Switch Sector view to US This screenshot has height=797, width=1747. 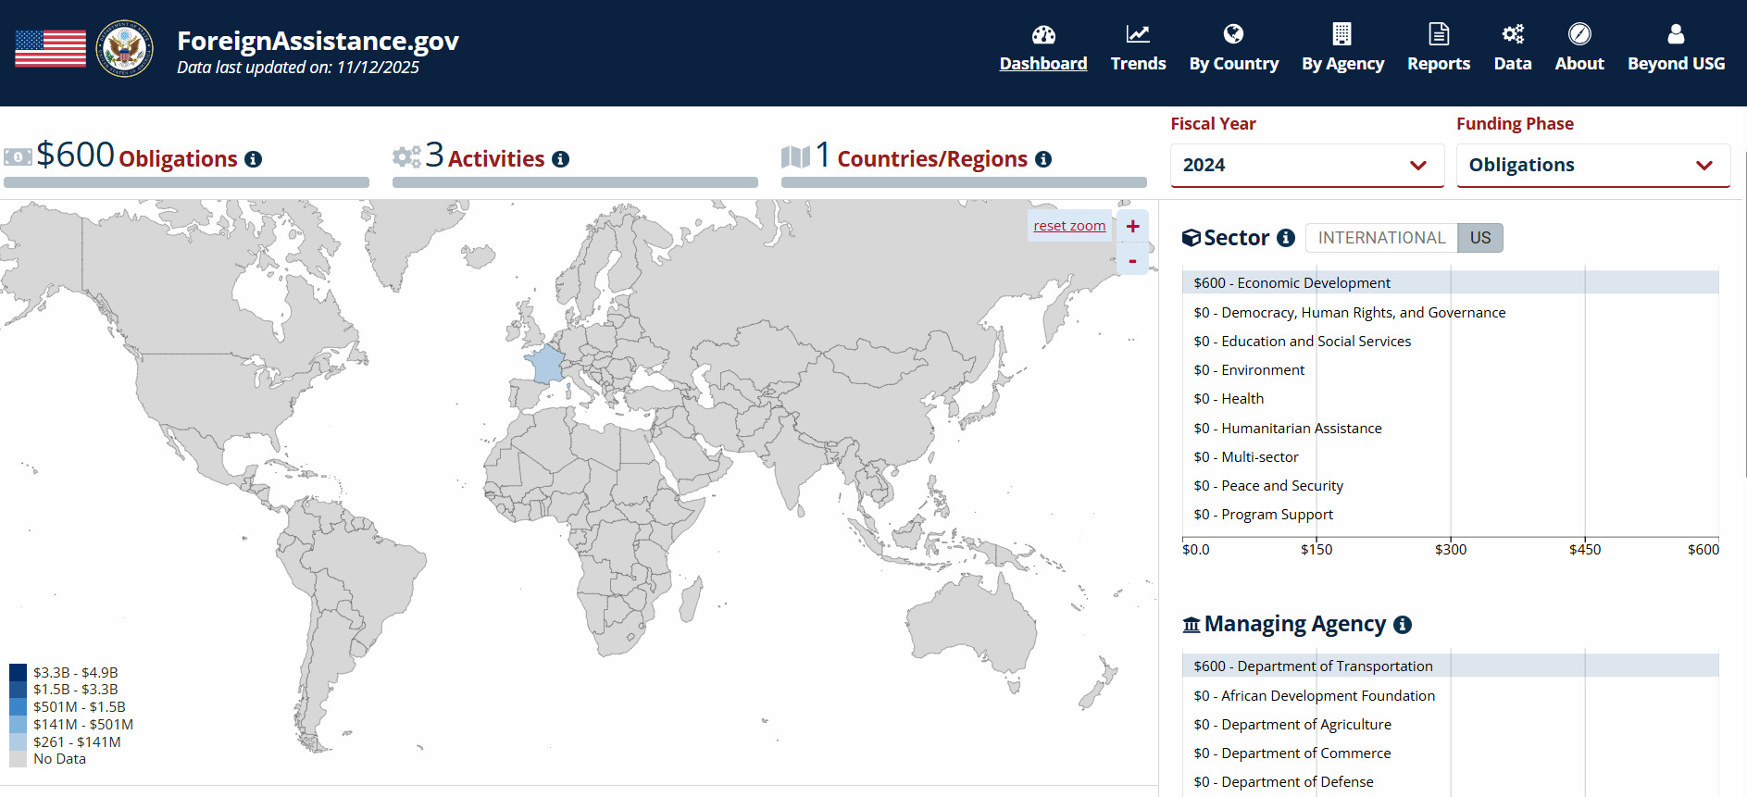(x=1480, y=238)
